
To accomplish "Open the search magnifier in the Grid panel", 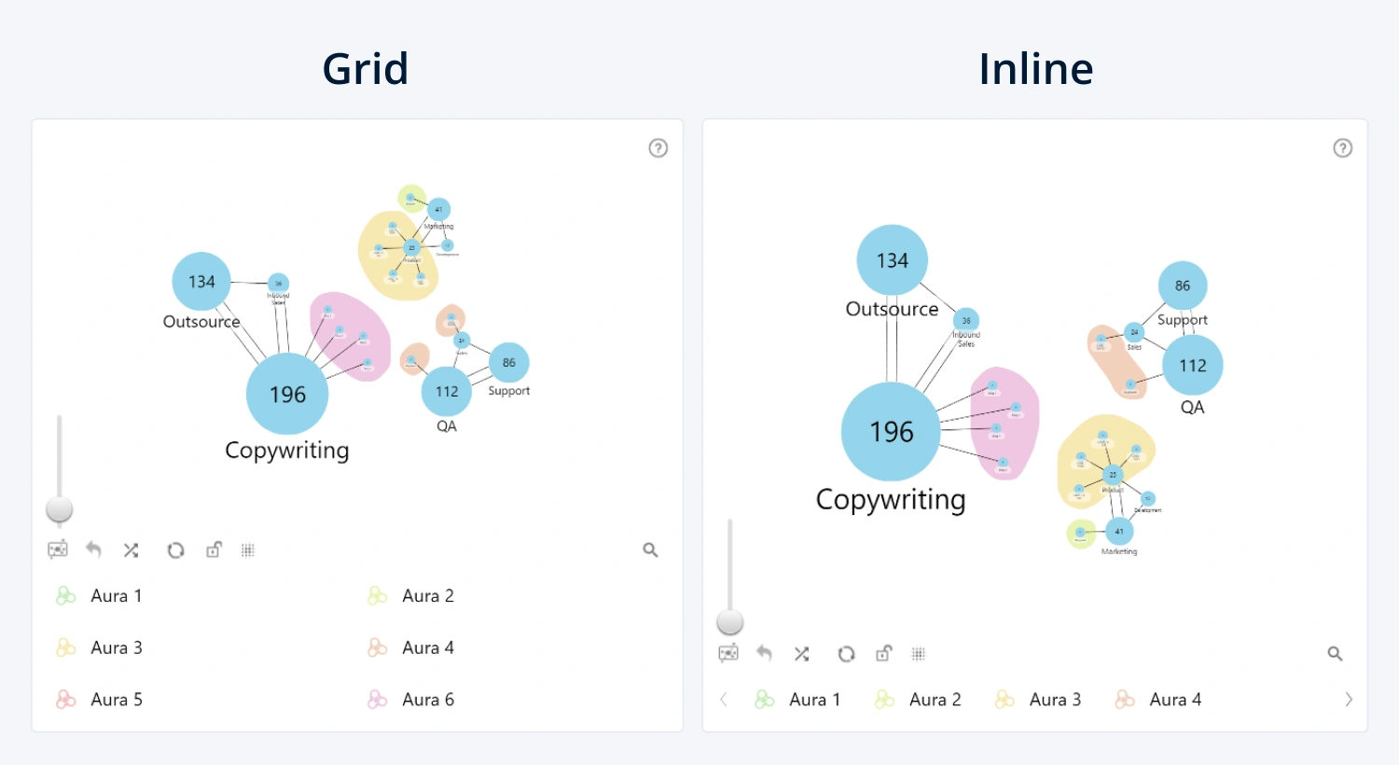I will (650, 550).
